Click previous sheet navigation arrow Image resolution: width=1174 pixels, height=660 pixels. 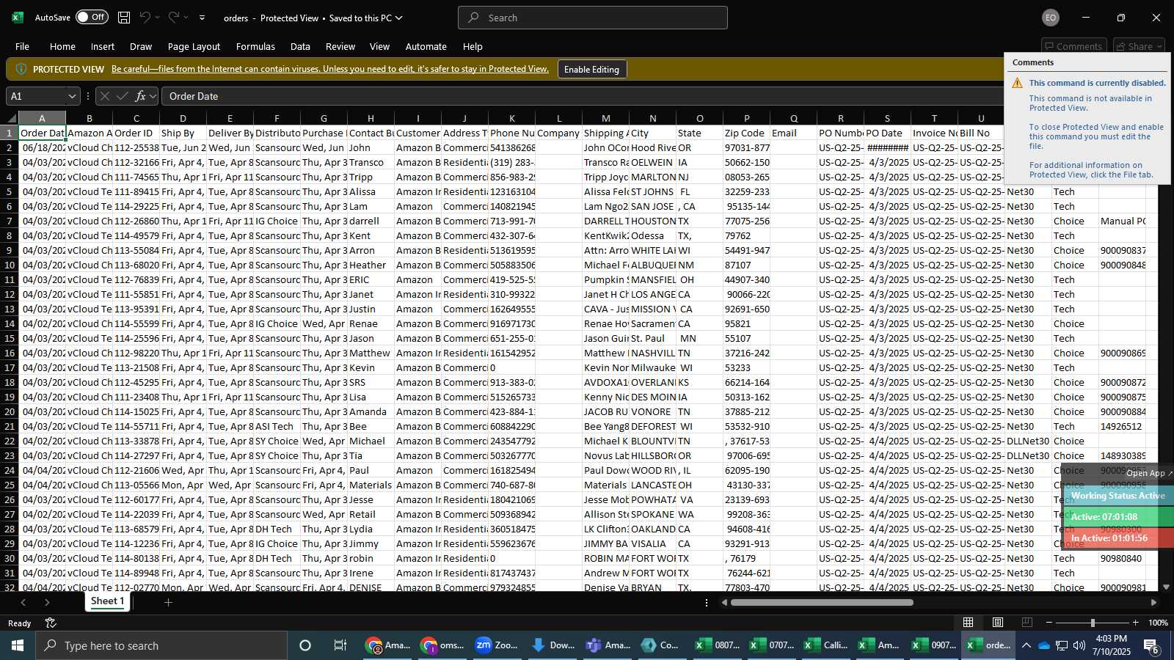[23, 602]
